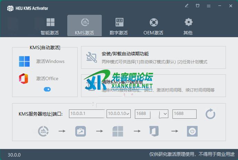
Task: Go to the OEM激活 tab
Action: click(153, 26)
